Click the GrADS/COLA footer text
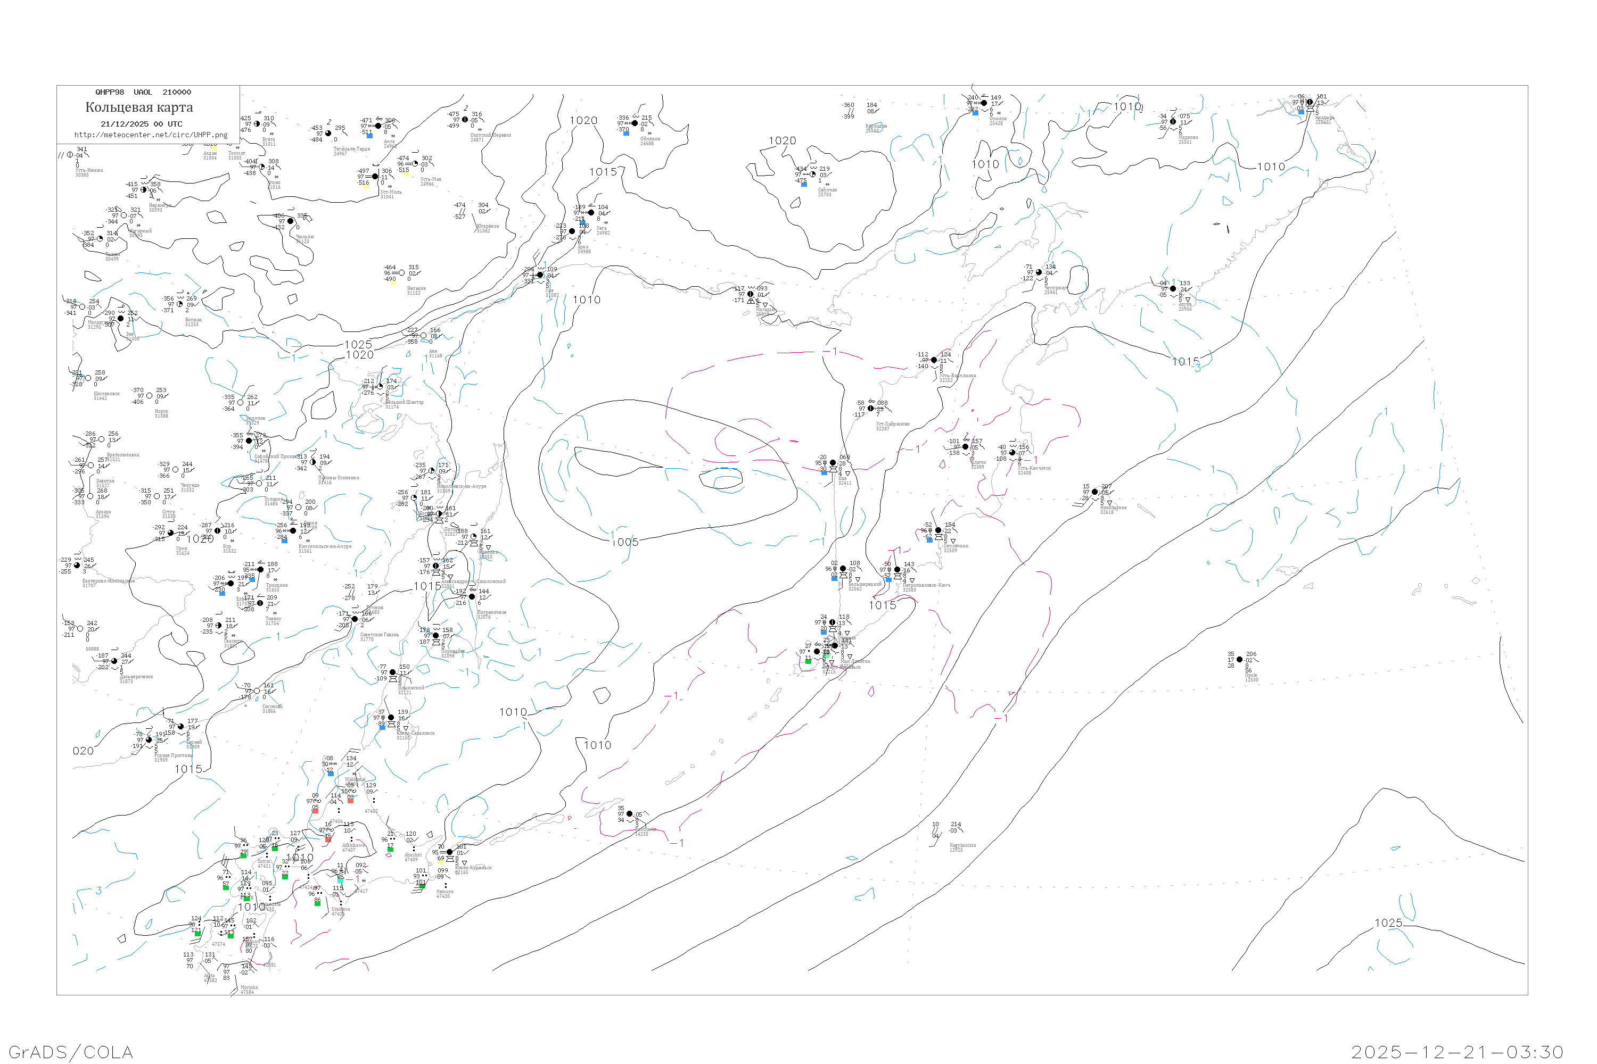Screen dimensions: 1597x1064 coord(71,1052)
